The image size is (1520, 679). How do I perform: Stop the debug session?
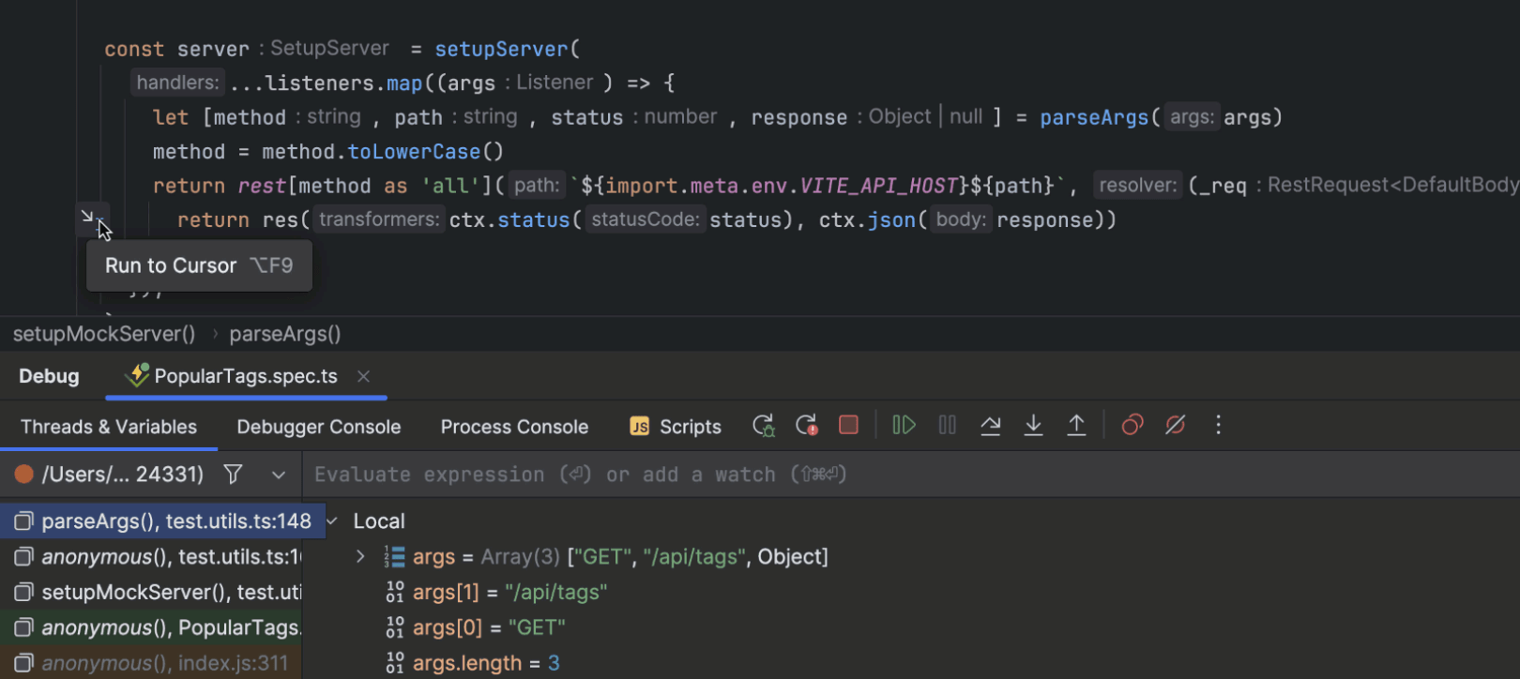tap(848, 426)
